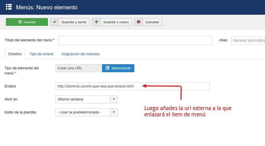Open the Usar la predeterminada dropdown
Screen dimensions: 265x146
tap(87, 112)
